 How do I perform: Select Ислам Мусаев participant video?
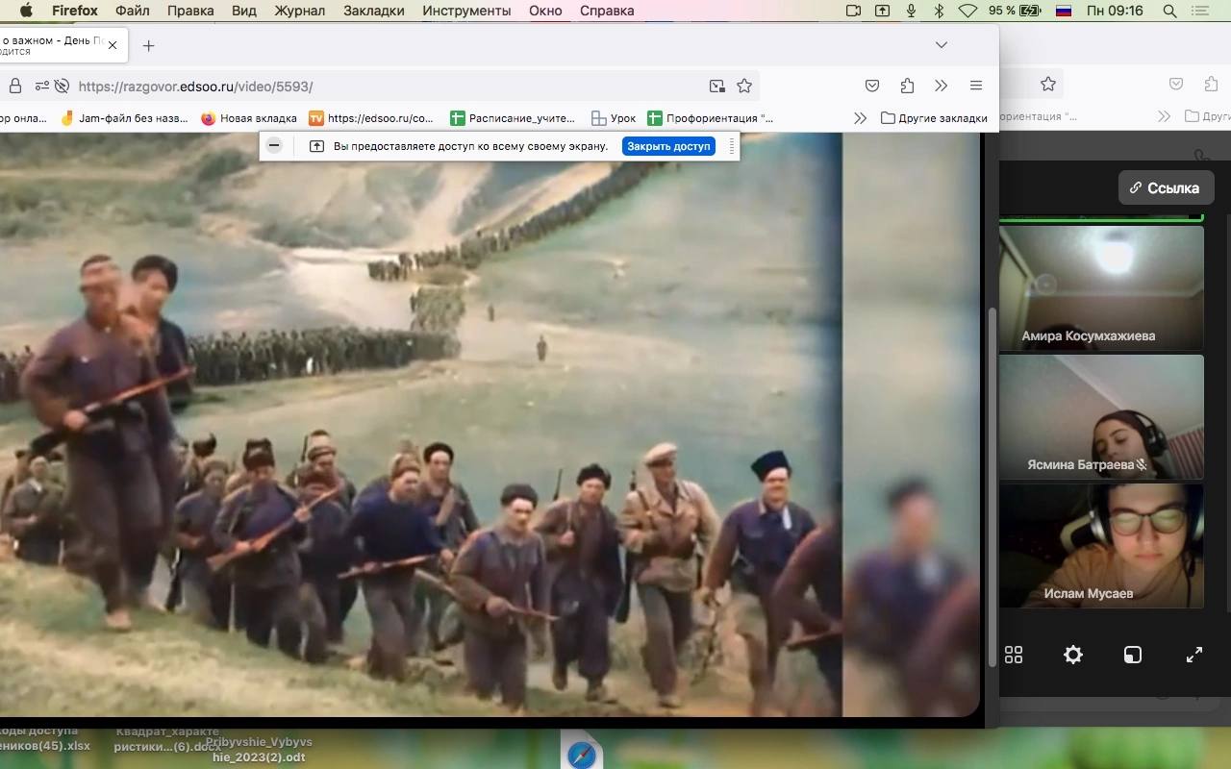coord(1101,545)
